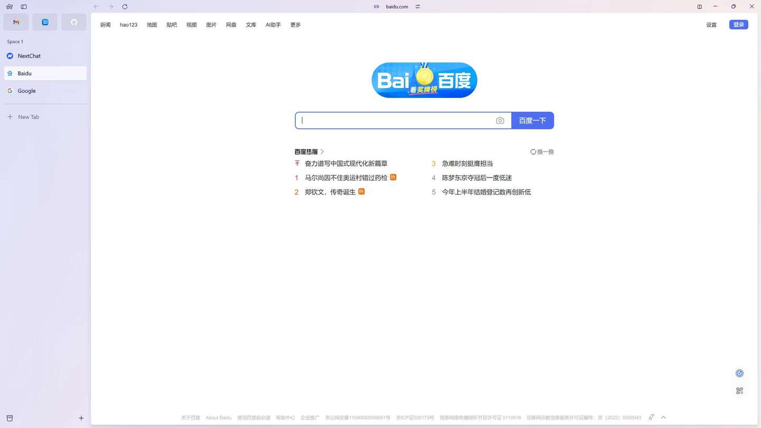
Task: Open 图片 navigation link
Action: point(211,25)
